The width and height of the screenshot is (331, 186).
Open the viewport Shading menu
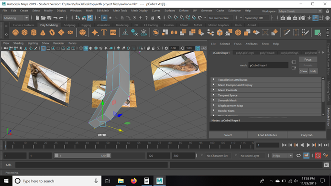click(x=18, y=43)
